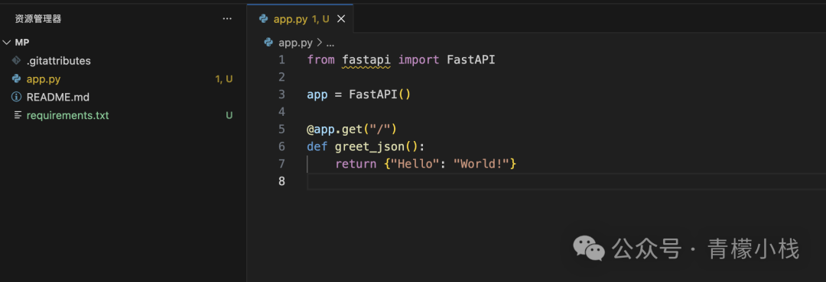Image resolution: width=826 pixels, height=282 pixels.
Task: Click the U status badge on requirements.txt
Action: [229, 115]
